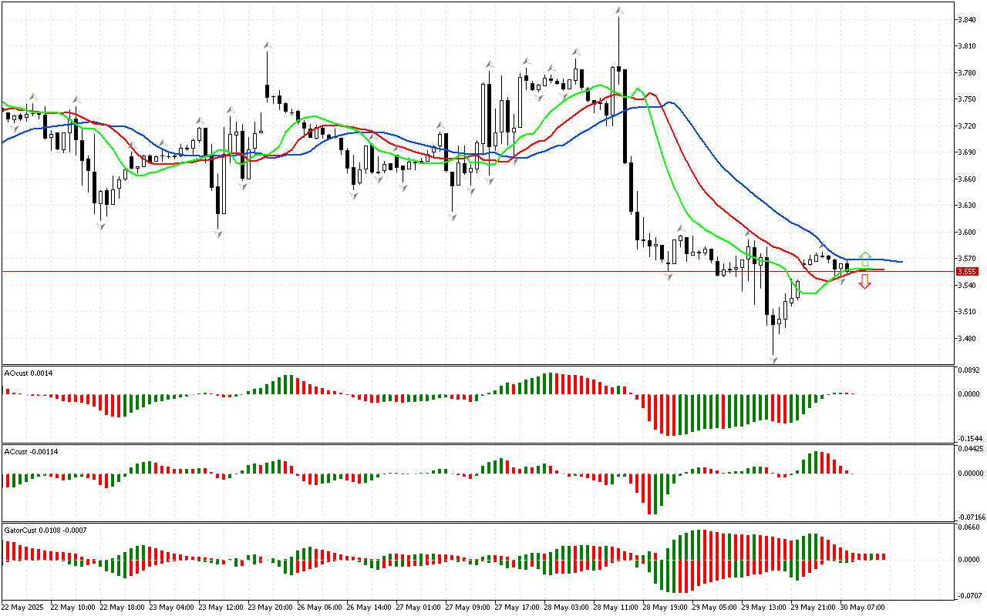Click the red 3.555 current price tag
987x616 pixels.
[x=967, y=271]
